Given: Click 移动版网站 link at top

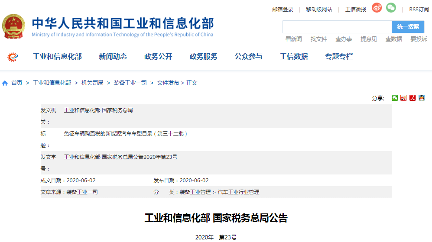Looking at the screenshot, I should click(x=319, y=9).
